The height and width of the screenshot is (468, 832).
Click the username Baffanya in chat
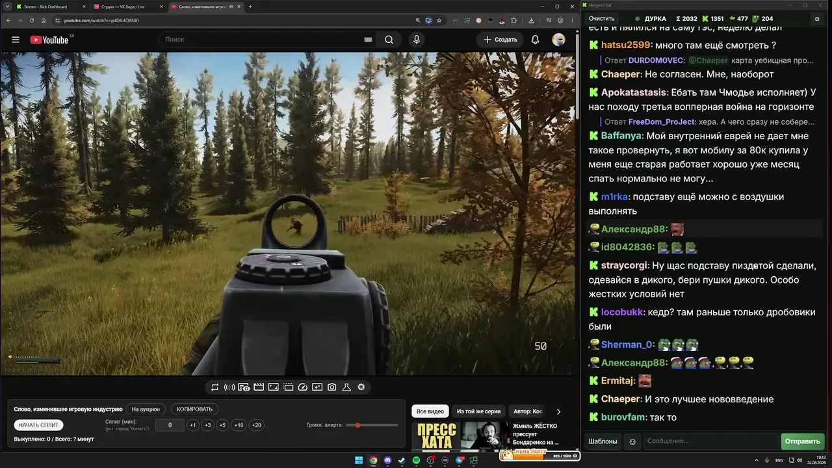tap(622, 136)
